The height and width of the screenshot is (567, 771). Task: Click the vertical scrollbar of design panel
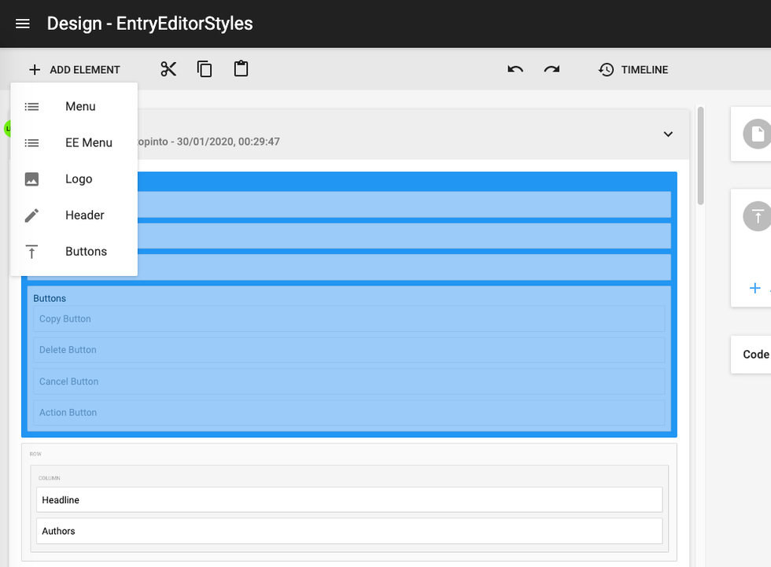[699, 157]
